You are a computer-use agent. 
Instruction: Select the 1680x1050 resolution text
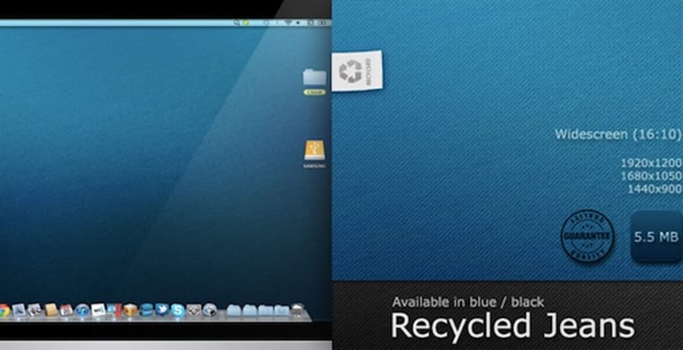[651, 175]
